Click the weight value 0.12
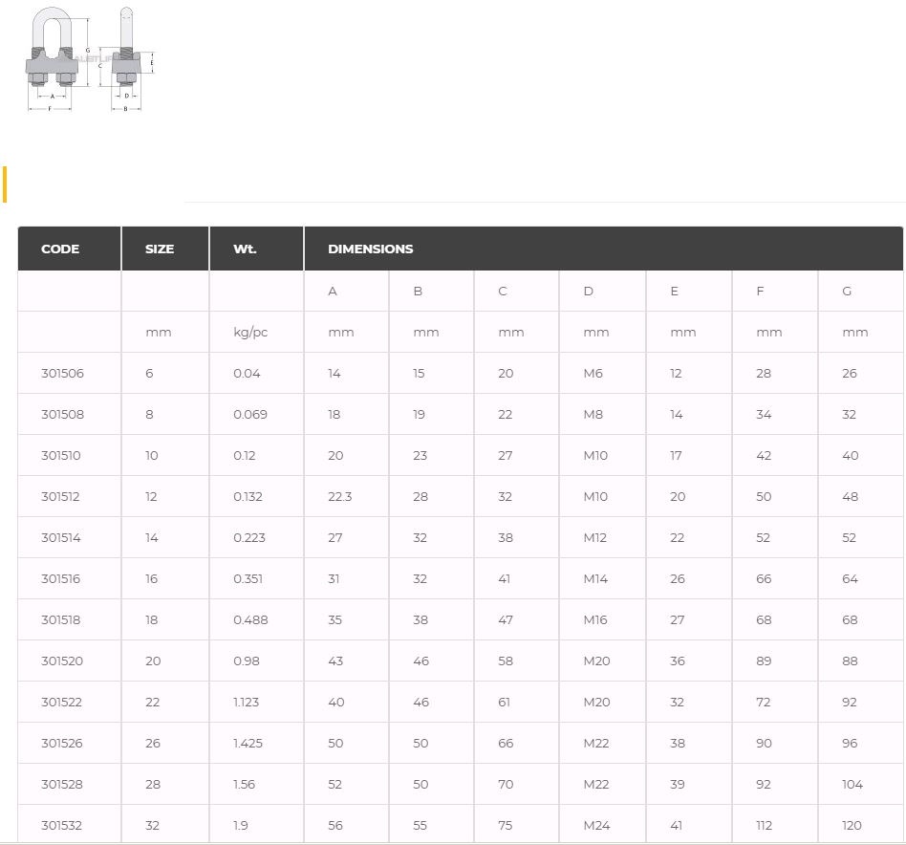This screenshot has width=906, height=845. (245, 455)
